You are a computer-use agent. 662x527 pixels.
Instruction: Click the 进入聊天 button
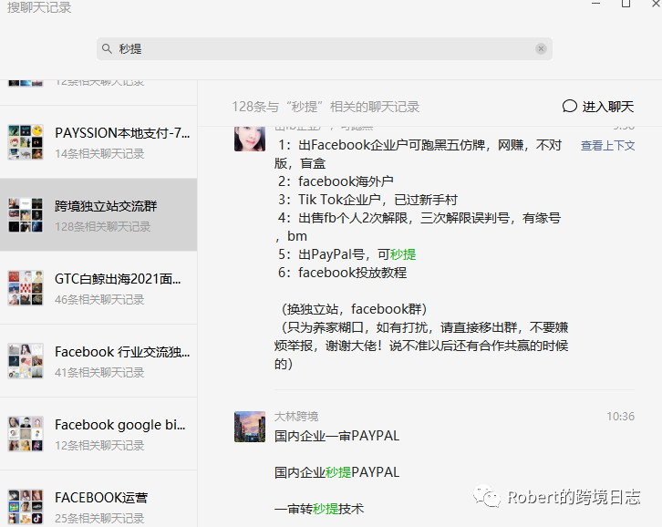click(x=598, y=107)
